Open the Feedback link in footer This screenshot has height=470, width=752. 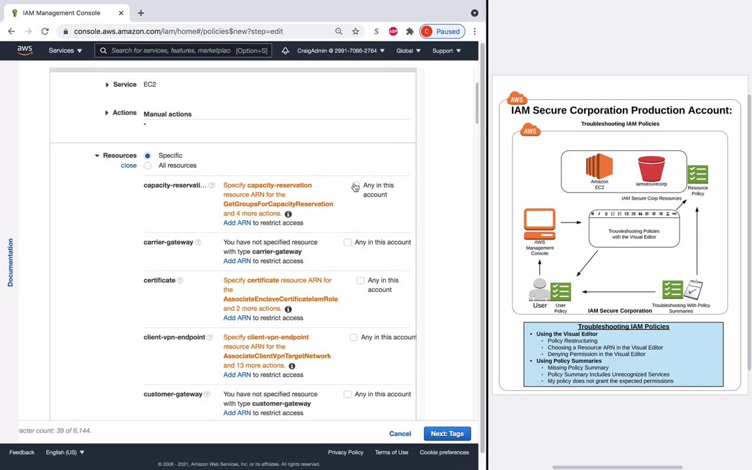[x=22, y=452]
